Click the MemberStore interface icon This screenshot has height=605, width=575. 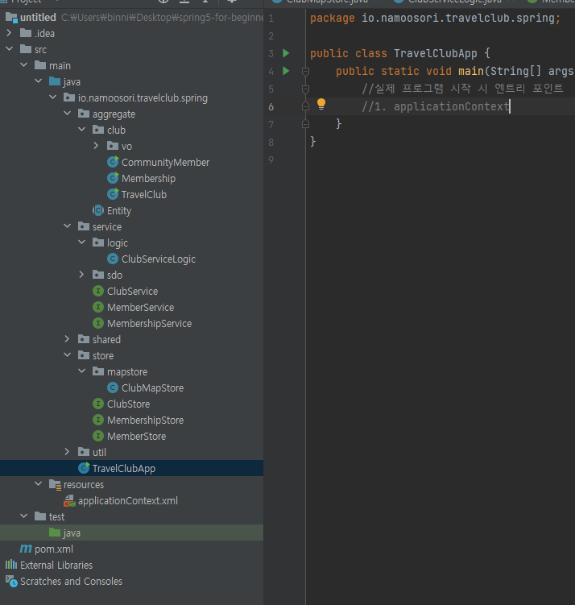coord(98,436)
